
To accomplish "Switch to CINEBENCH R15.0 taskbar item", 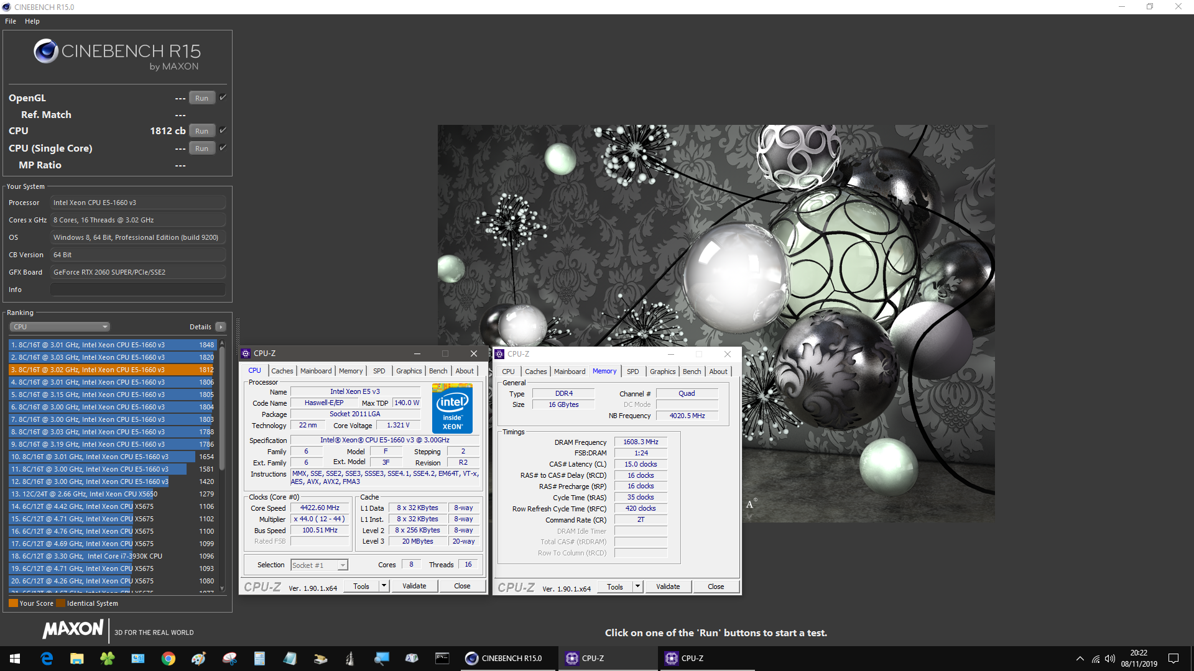I will [509, 659].
